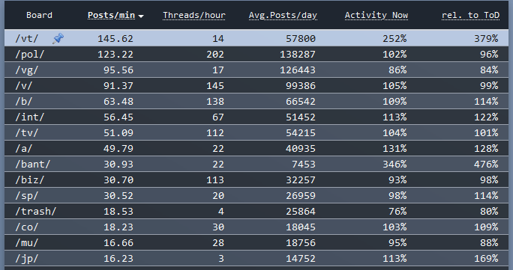Viewport: 513px width, 270px height.
Task: Click the 346% activity now value
Action: [x=395, y=164]
